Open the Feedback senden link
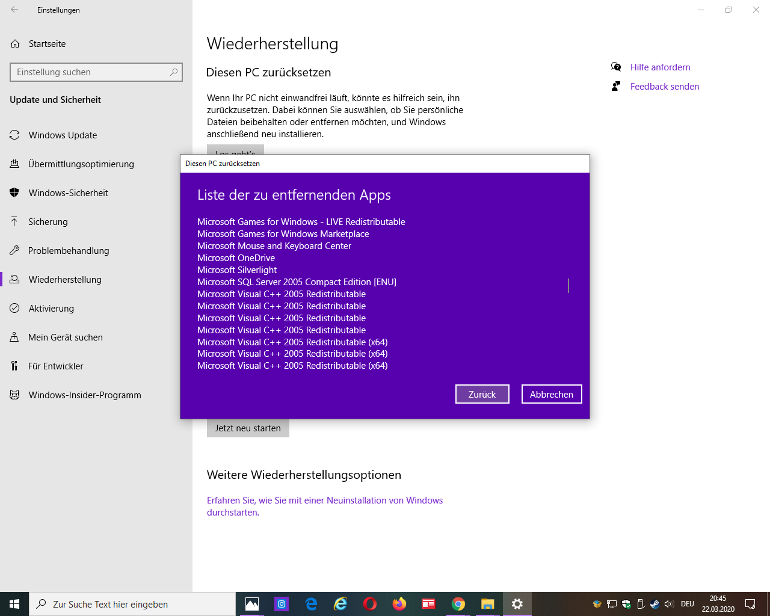This screenshot has width=770, height=616. click(665, 87)
